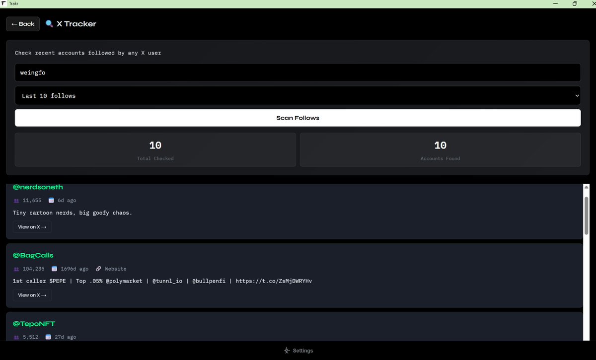Click the Settings gear icon
The image size is (596, 360).
(287, 351)
